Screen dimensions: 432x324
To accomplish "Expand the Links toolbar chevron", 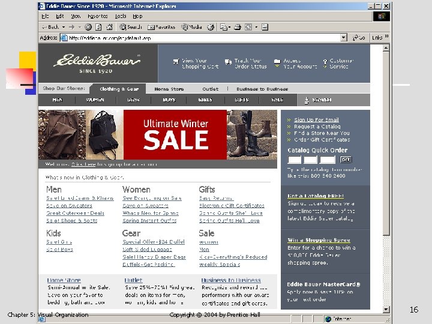I will [386, 36].
